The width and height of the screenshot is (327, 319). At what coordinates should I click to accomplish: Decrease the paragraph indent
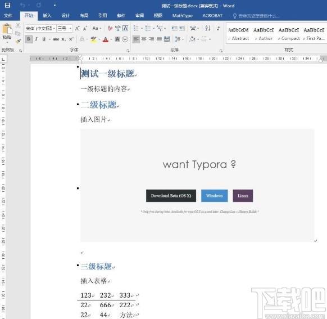point(174,28)
